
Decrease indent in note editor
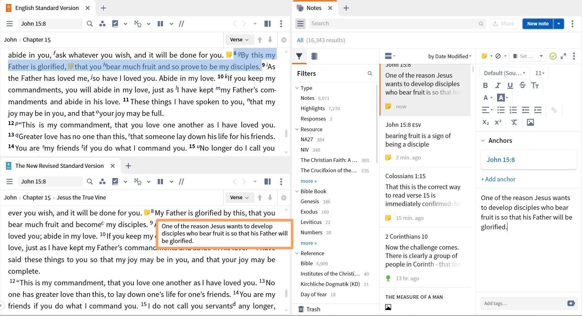[x=526, y=110]
